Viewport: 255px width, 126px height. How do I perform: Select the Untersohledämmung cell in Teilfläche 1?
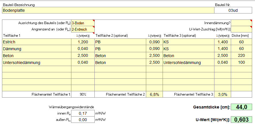(37, 63)
